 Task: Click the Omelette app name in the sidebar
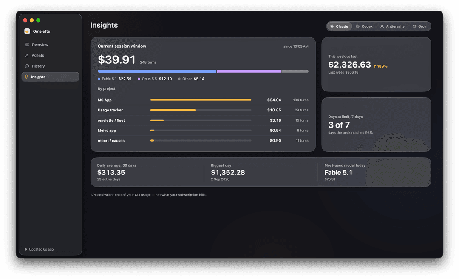coord(41,31)
